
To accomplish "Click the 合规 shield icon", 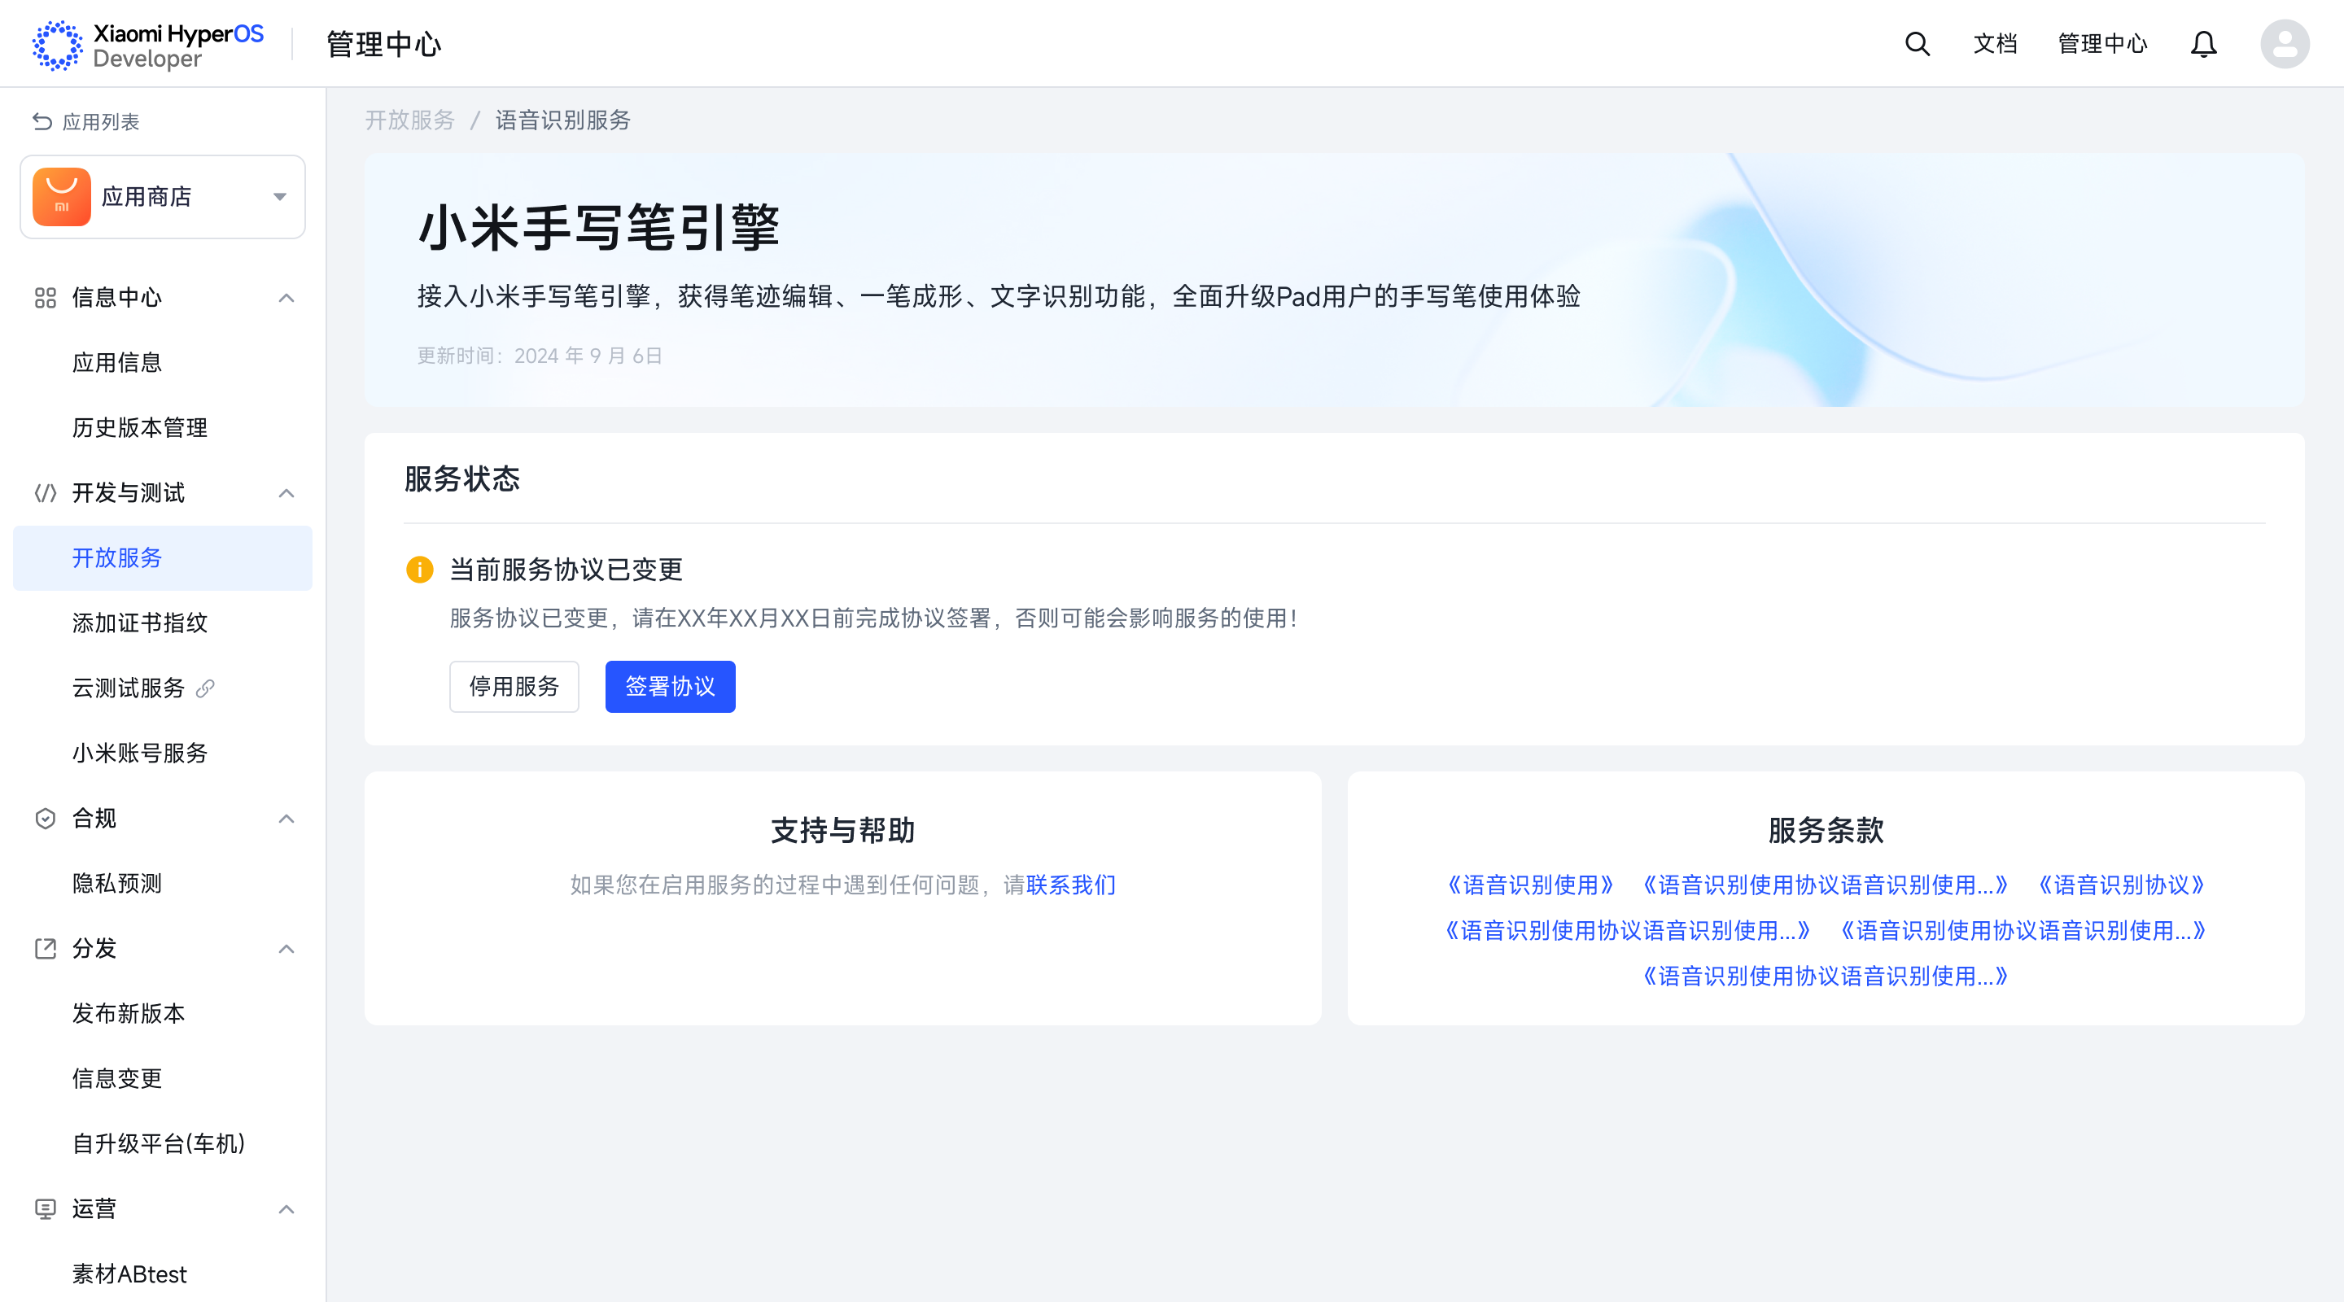I will [x=46, y=819].
